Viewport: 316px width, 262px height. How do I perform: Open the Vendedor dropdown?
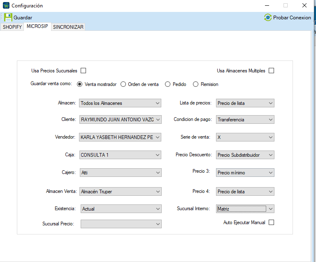[x=120, y=137]
